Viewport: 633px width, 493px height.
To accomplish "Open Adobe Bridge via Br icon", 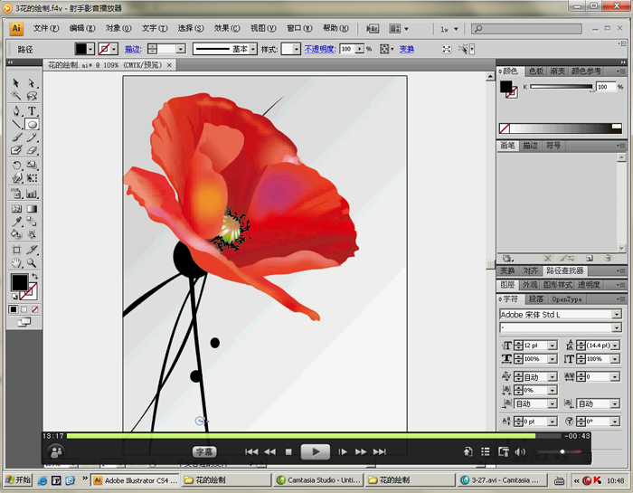I will click(373, 29).
